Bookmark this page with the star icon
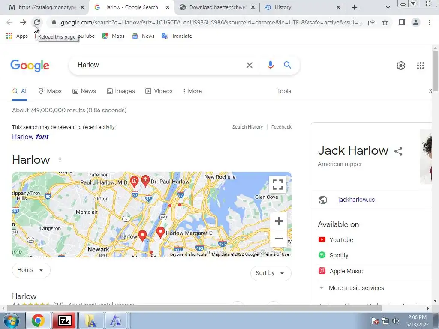Screen dimensions: 439x329 click(x=385, y=22)
